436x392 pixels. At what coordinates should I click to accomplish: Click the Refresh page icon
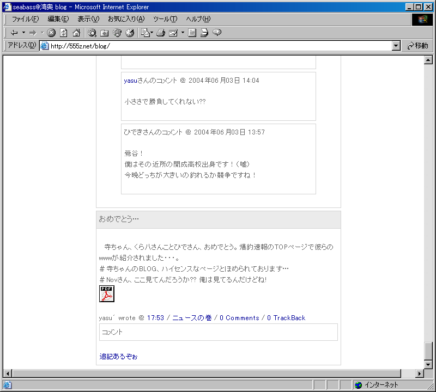click(x=64, y=33)
